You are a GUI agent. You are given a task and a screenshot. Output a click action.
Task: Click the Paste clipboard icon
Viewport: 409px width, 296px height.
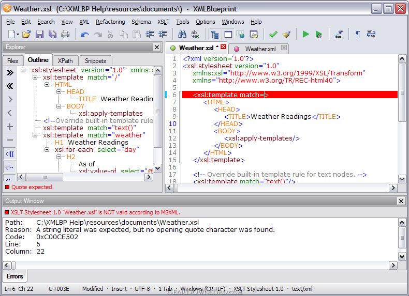(137, 34)
